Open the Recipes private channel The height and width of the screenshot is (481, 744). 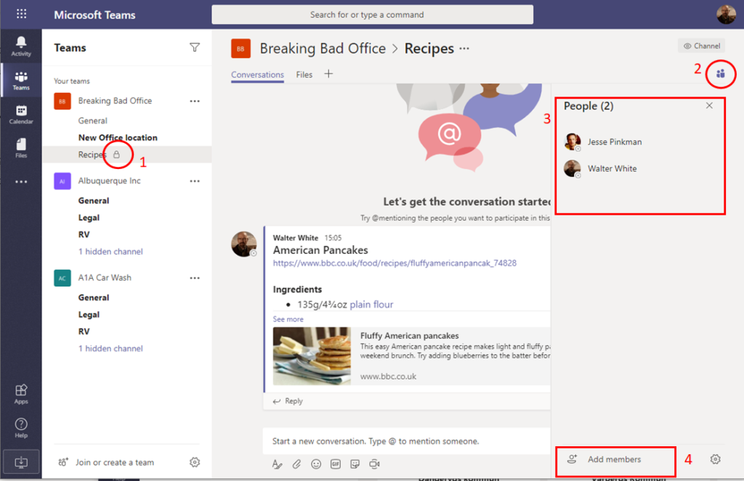[127, 155]
